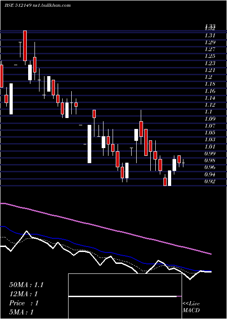227x319 pixels.
Task: Click the 0.98 price axis label
Action: tap(210, 160)
